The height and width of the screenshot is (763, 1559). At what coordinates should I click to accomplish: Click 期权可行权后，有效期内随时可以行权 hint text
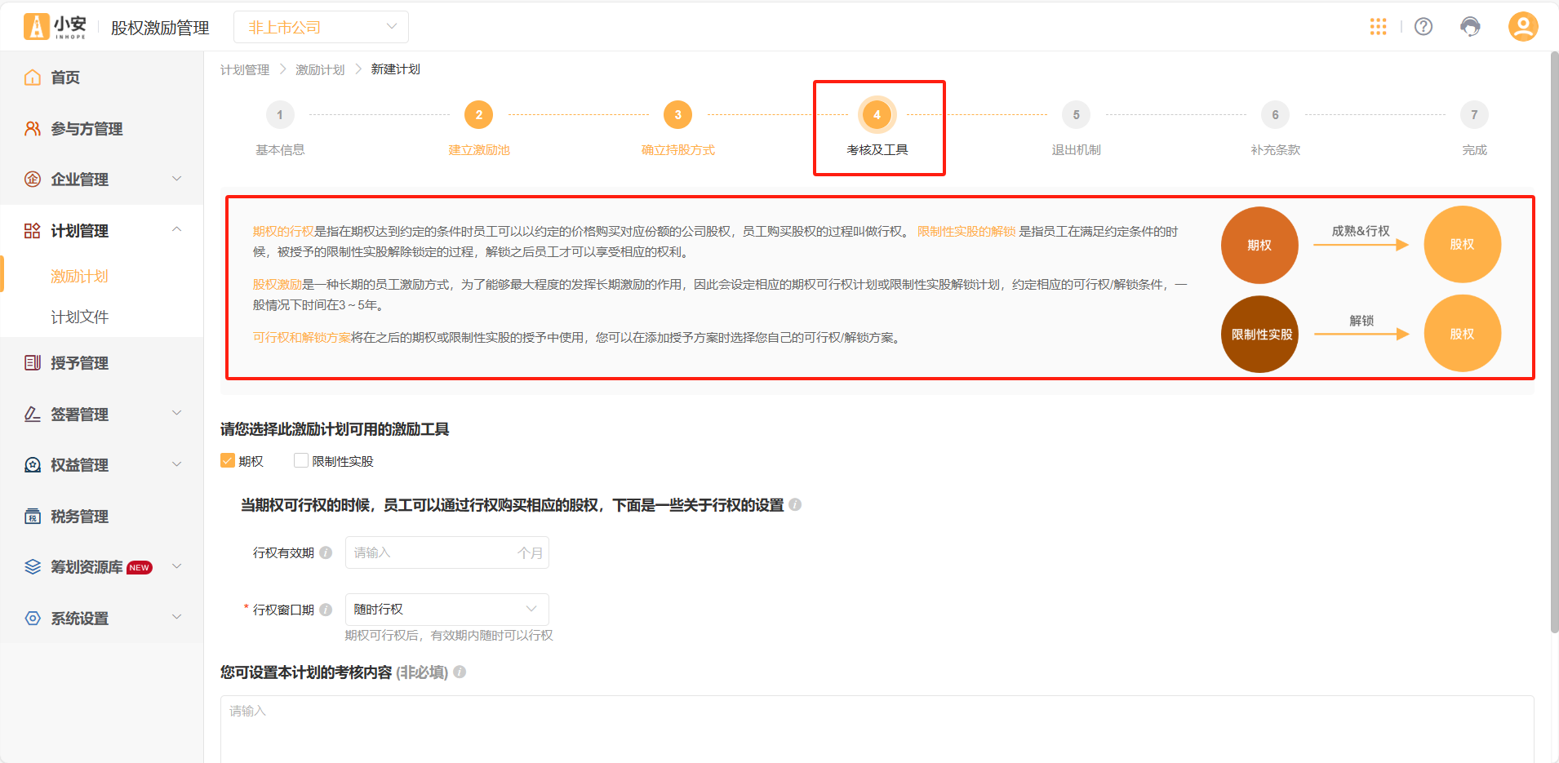point(449,636)
